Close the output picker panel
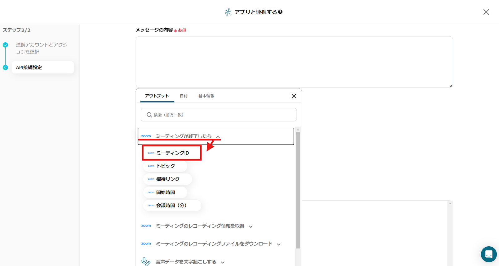Viewport: 499px width, 266px height. pyautogui.click(x=294, y=96)
